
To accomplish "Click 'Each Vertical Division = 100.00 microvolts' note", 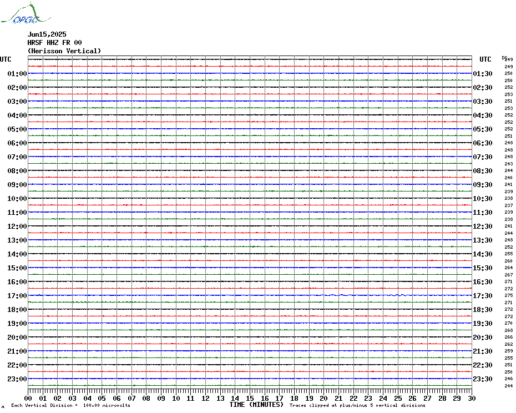I will point(71,405).
